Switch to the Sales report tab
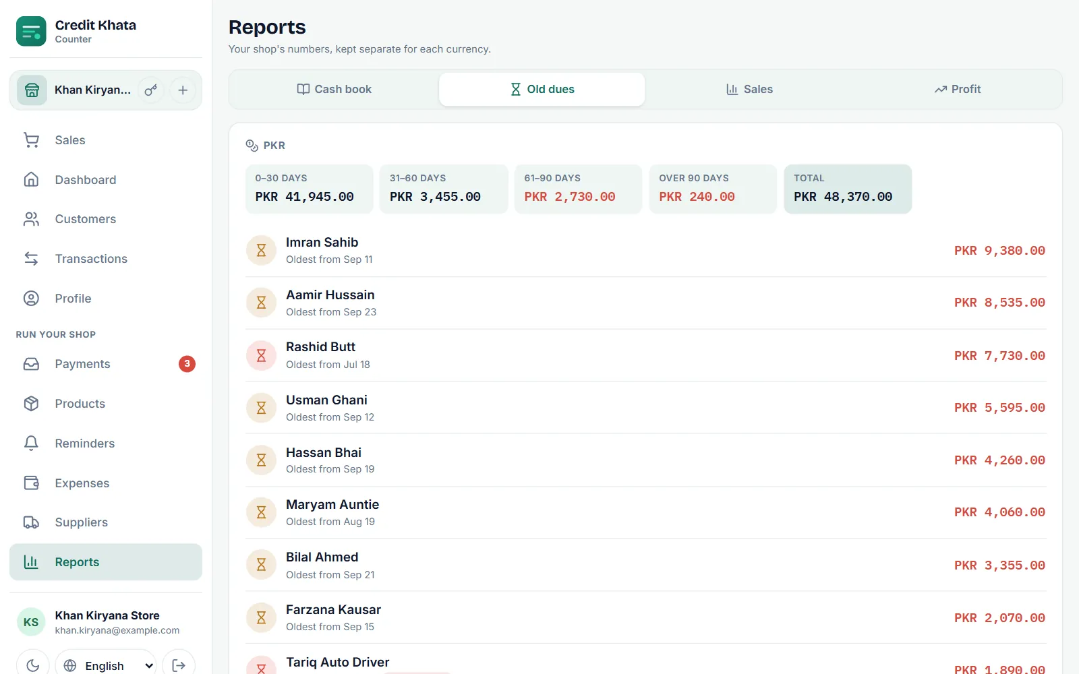Image resolution: width=1079 pixels, height=674 pixels. (x=749, y=89)
